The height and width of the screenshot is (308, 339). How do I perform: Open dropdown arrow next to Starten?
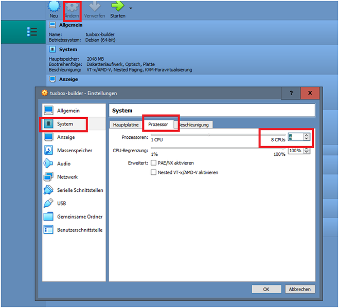[130, 9]
